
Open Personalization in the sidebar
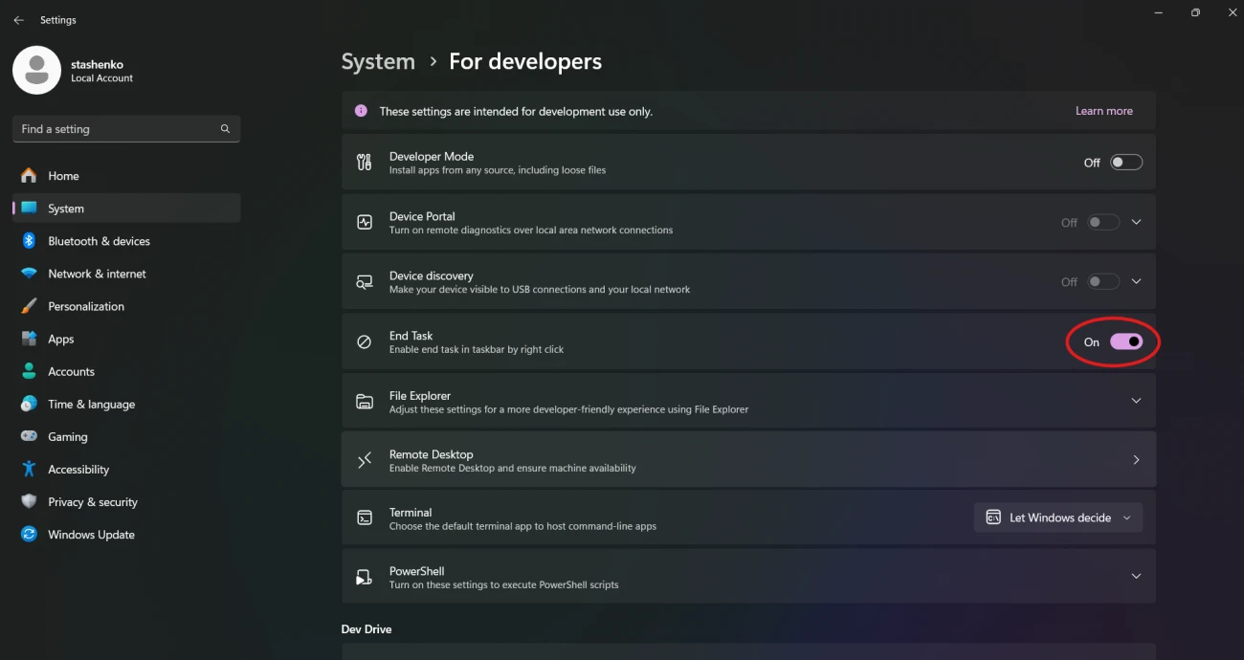tap(86, 306)
